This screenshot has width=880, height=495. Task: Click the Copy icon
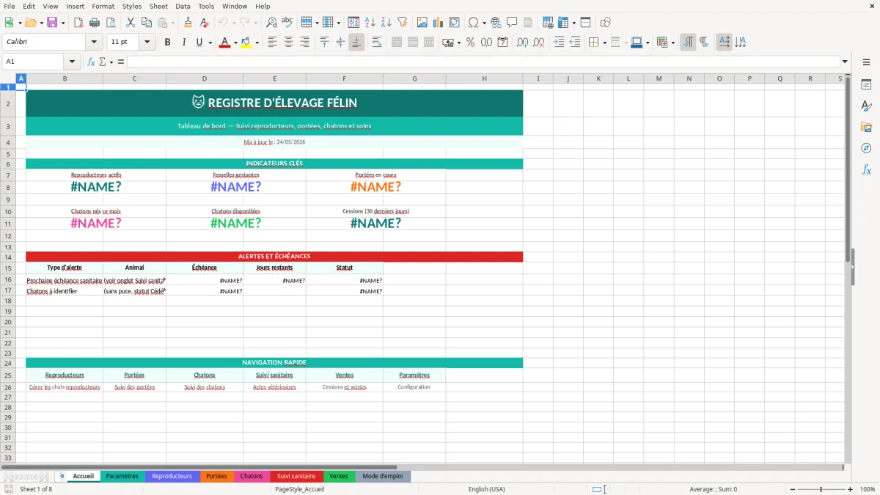tap(146, 23)
